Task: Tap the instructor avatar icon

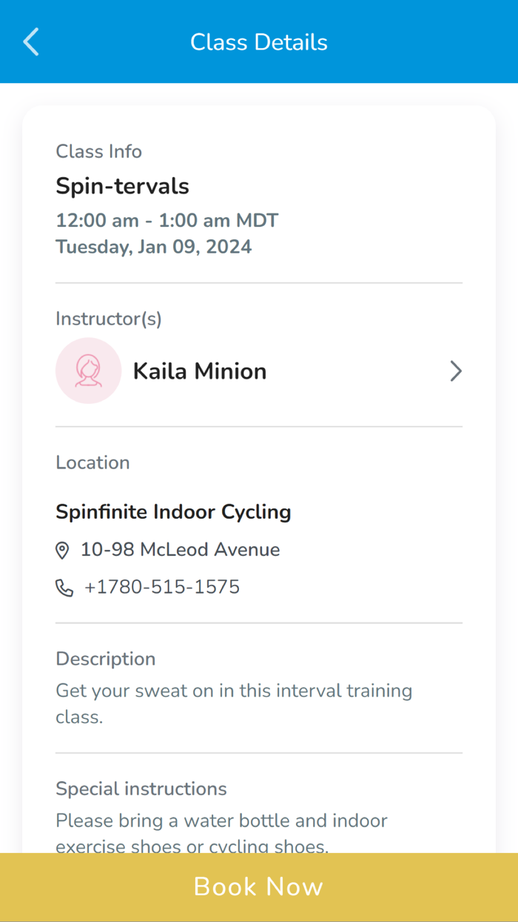Action: coord(88,371)
